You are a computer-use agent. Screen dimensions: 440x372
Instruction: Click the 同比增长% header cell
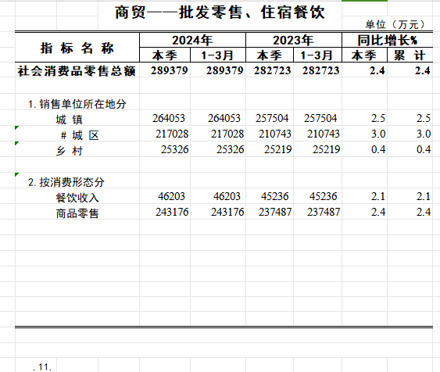coord(387,40)
